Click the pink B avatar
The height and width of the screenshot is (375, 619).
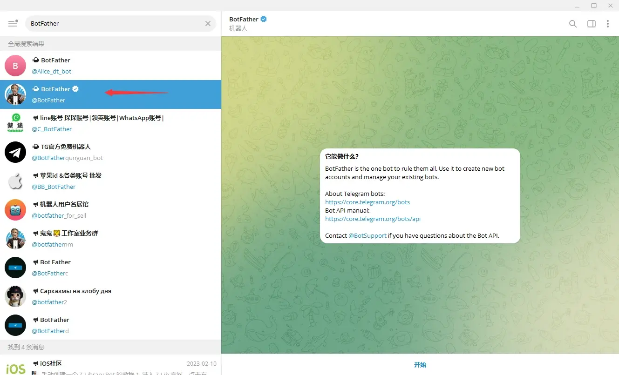(x=15, y=66)
